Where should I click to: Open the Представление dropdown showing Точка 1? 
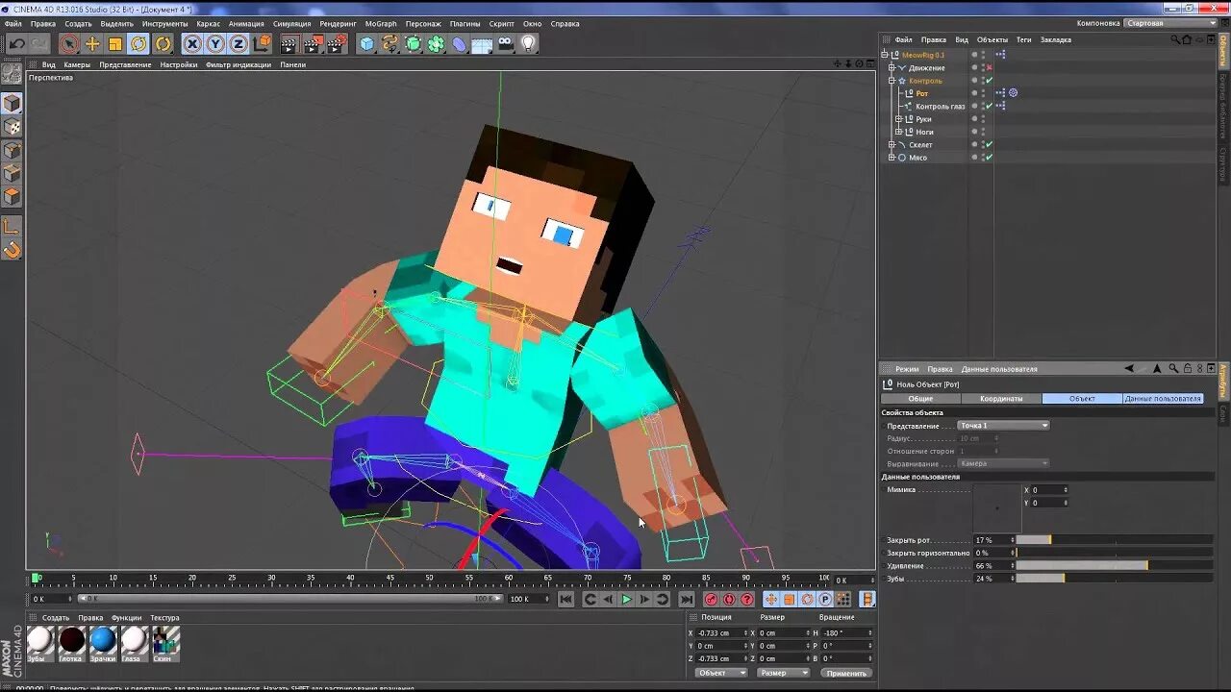point(1003,425)
